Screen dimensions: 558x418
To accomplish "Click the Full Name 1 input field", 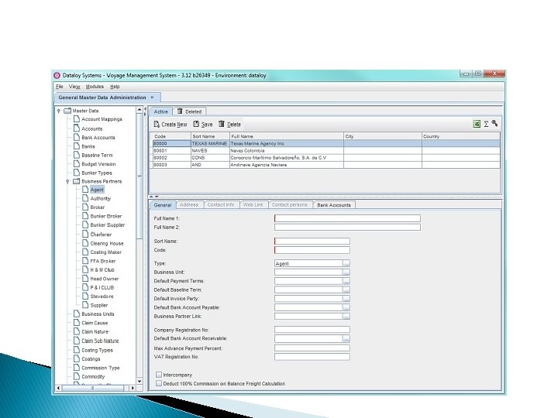I will coord(347,218).
